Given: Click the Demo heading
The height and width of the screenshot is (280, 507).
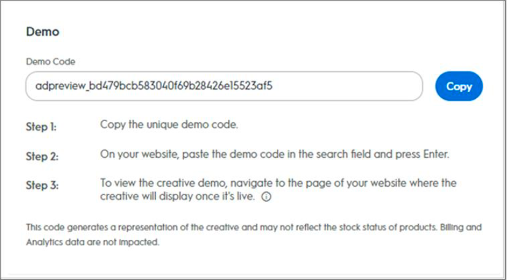Looking at the screenshot, I should (x=42, y=31).
